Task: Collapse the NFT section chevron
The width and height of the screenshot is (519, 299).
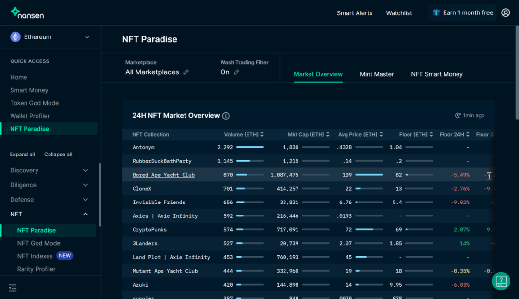Action: click(x=86, y=214)
